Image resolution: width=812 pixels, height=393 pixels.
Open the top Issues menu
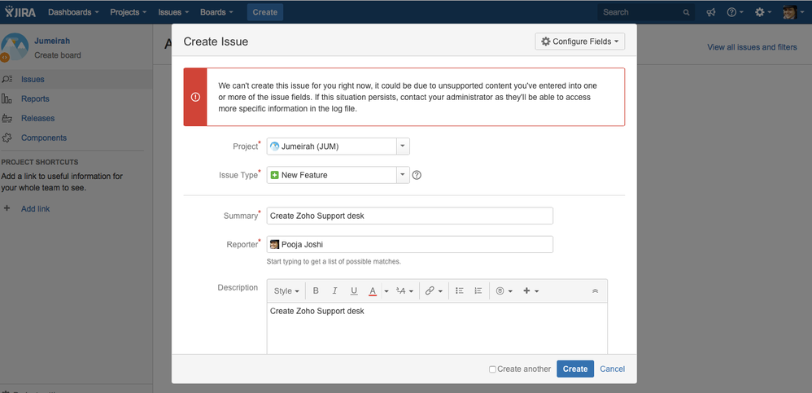click(x=173, y=12)
